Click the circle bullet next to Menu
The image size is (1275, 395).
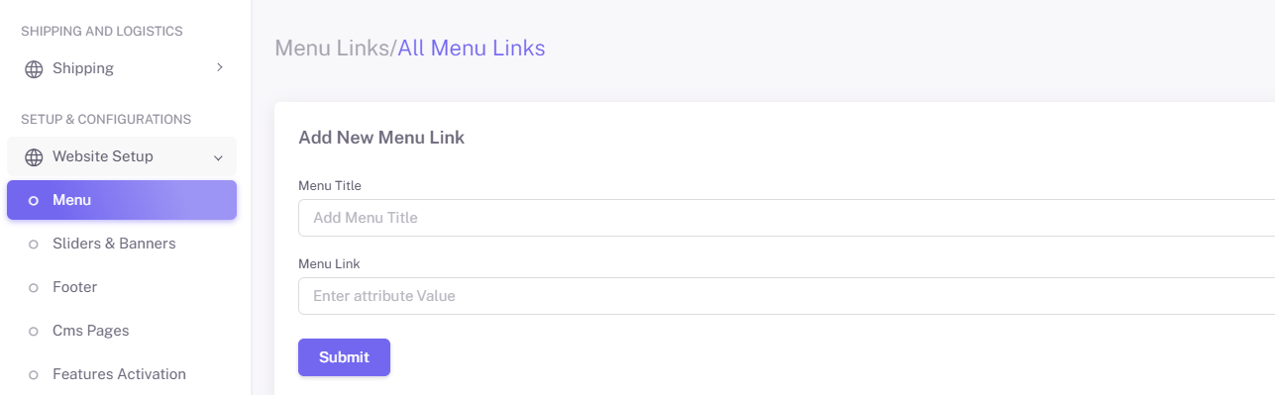click(33, 201)
